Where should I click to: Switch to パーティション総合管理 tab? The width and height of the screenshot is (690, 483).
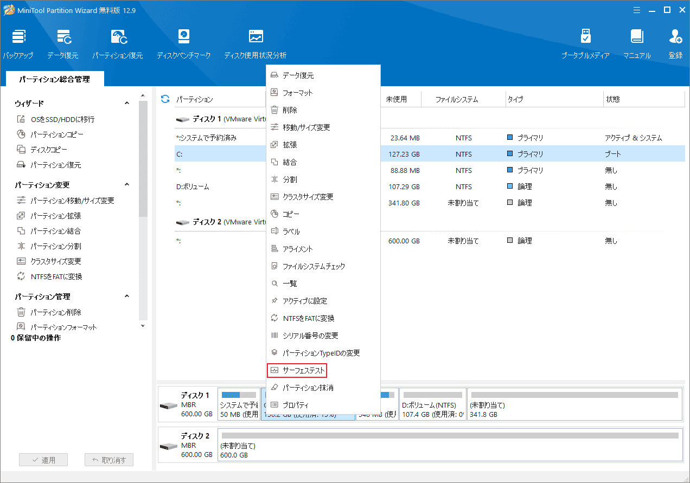[x=54, y=79]
